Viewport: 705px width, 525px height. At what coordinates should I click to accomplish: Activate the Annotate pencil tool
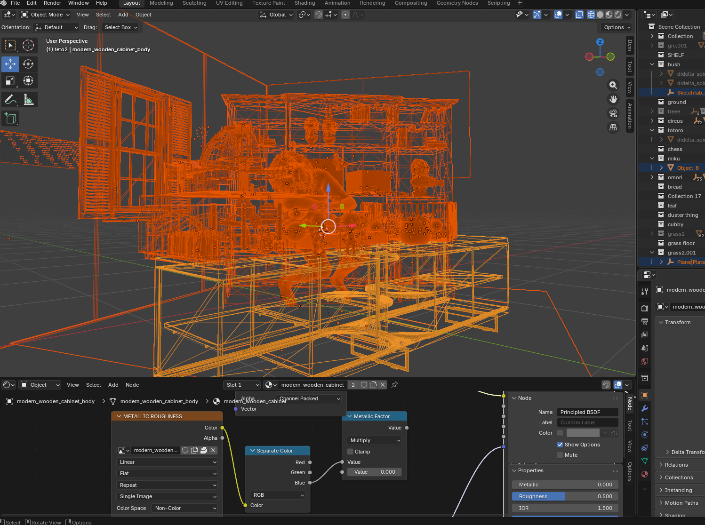10,100
